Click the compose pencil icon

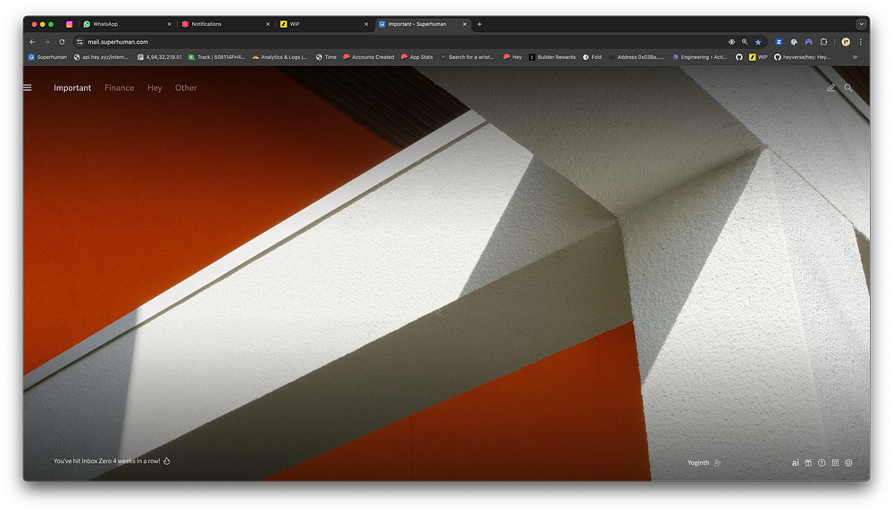click(x=831, y=87)
